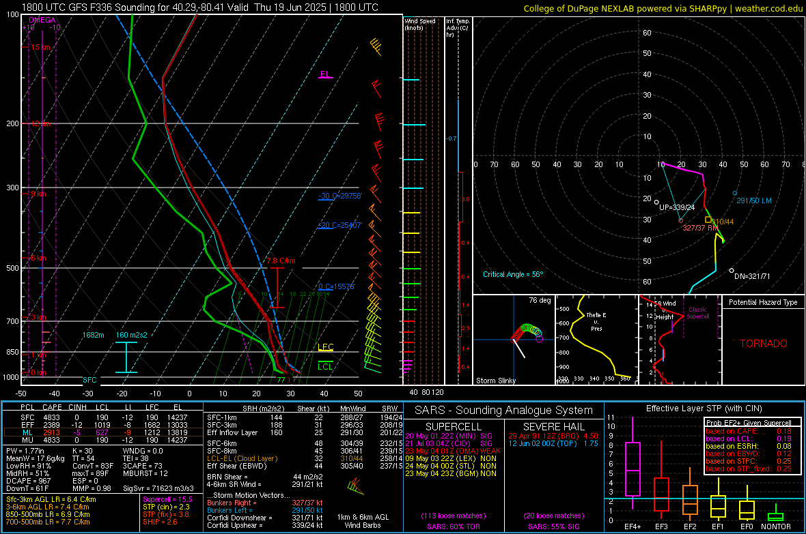Image resolution: width=806 pixels, height=534 pixels.
Task: Click the STP (cin) = 2.3 parameter
Action: pyautogui.click(x=166, y=507)
